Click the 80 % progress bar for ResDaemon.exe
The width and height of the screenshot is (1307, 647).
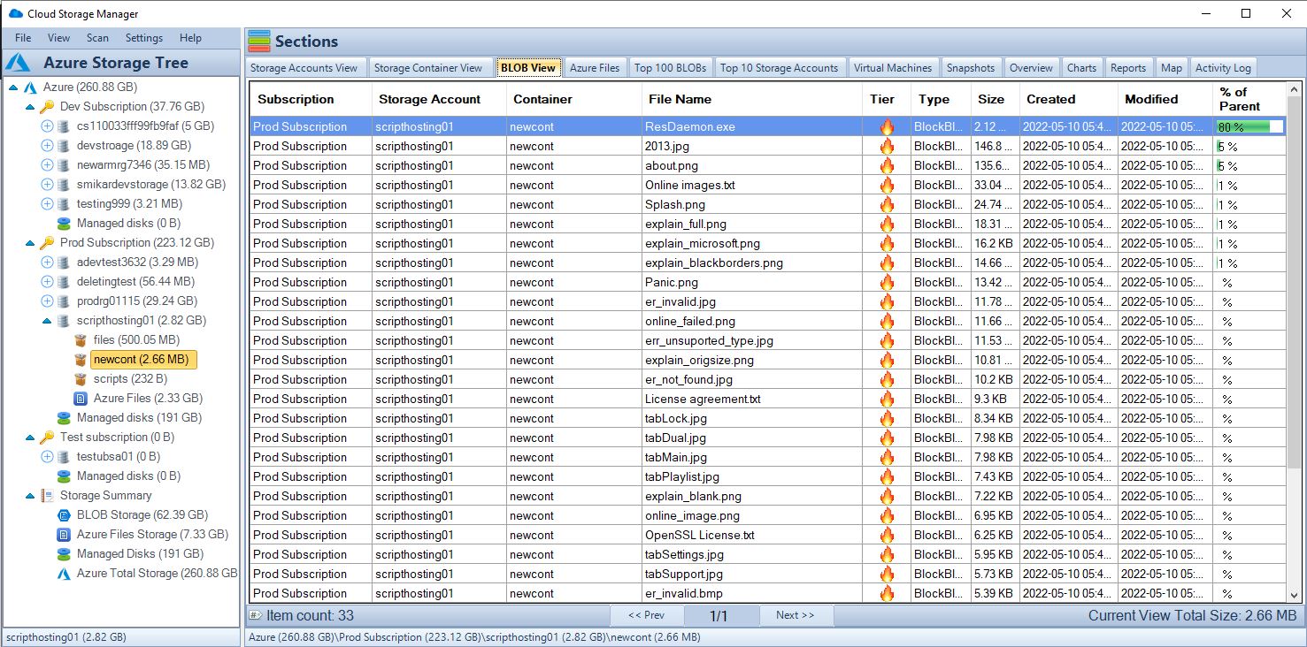pos(1249,126)
